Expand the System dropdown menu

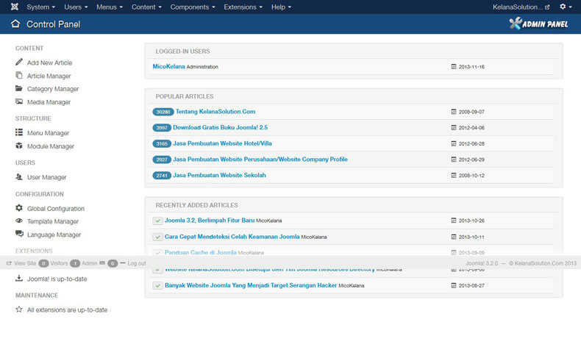click(40, 7)
